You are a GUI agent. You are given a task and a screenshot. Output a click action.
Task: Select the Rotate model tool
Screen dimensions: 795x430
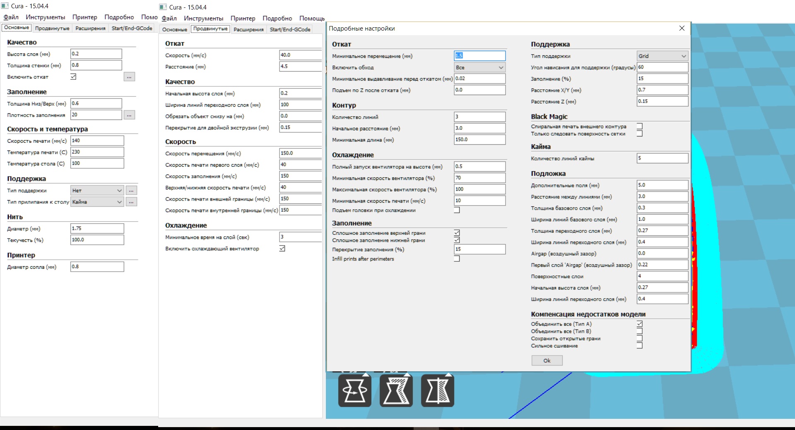pyautogui.click(x=354, y=391)
